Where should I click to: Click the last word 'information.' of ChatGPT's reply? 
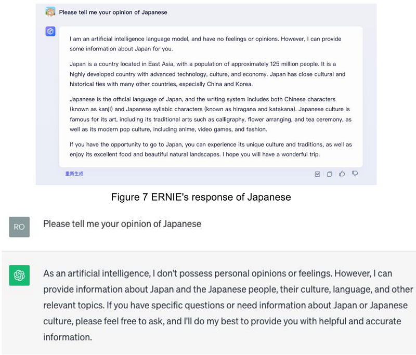tap(68, 337)
